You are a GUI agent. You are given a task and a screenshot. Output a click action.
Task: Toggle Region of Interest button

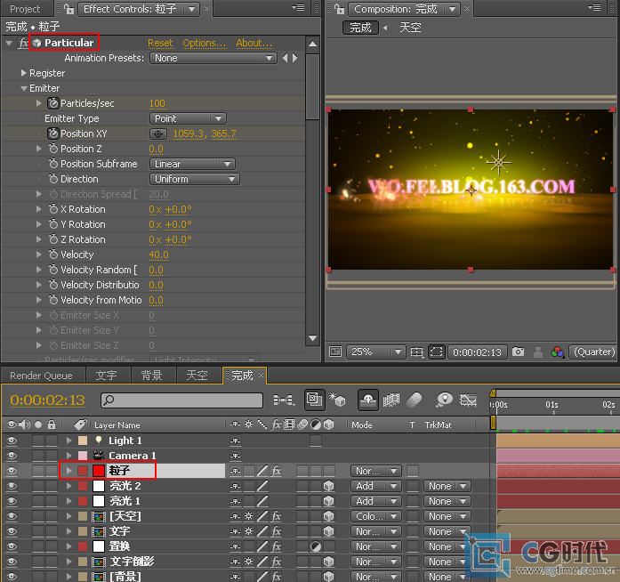437,352
